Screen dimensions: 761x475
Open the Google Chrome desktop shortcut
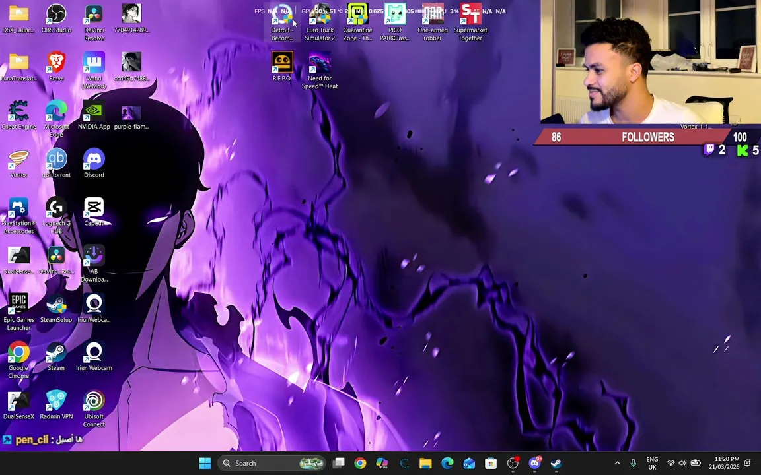pyautogui.click(x=18, y=360)
